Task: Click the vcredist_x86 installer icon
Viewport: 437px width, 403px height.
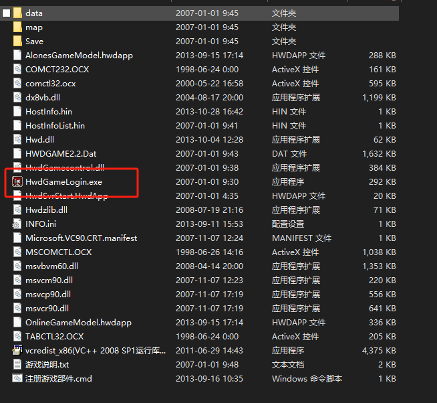Action: pos(17,350)
